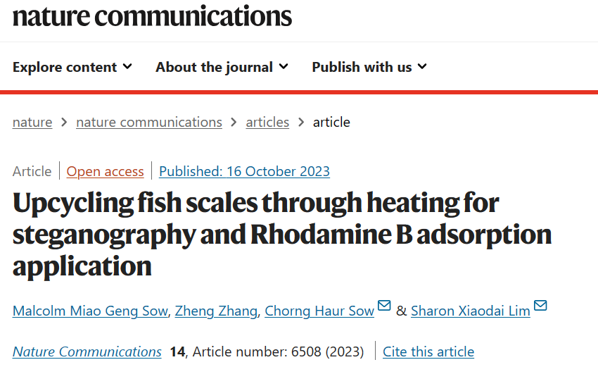Open the About the journal menu
598x367 pixels.
coord(222,67)
